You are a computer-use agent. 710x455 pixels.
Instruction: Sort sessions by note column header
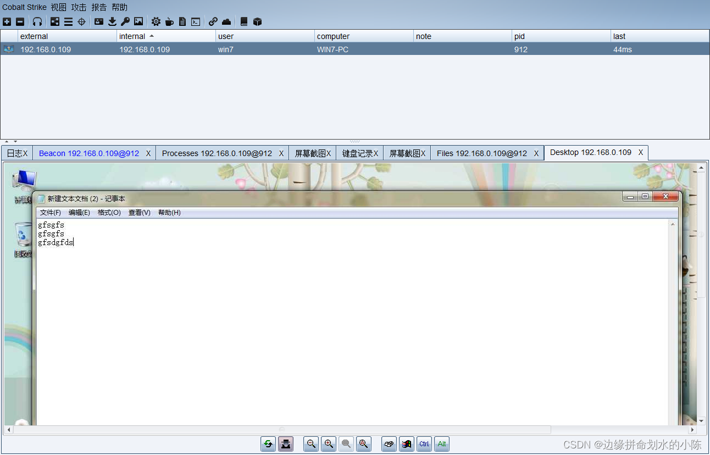tap(463, 36)
